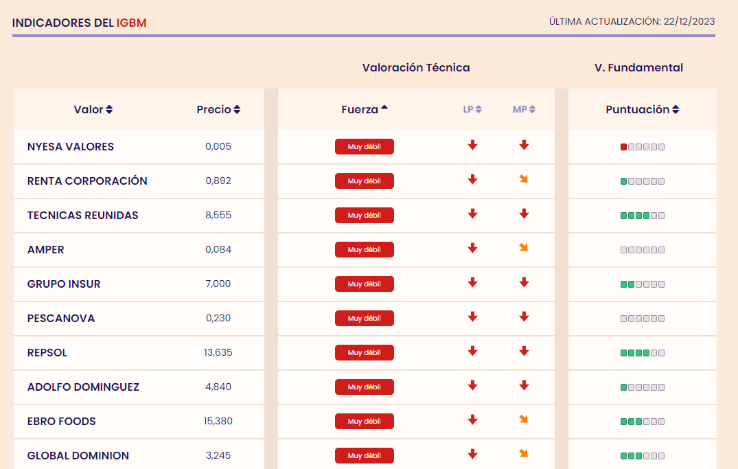Click RENTA CORPORACIÓN Muy débil badge
This screenshot has height=469, width=738.
point(365,181)
